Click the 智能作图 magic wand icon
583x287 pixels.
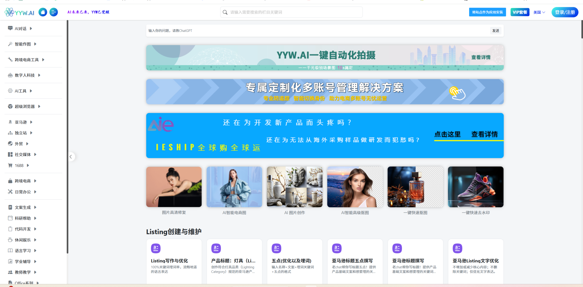pyautogui.click(x=10, y=44)
